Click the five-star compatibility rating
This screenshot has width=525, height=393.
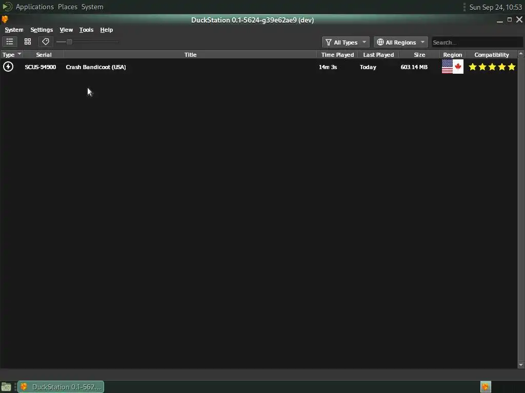[x=492, y=67]
